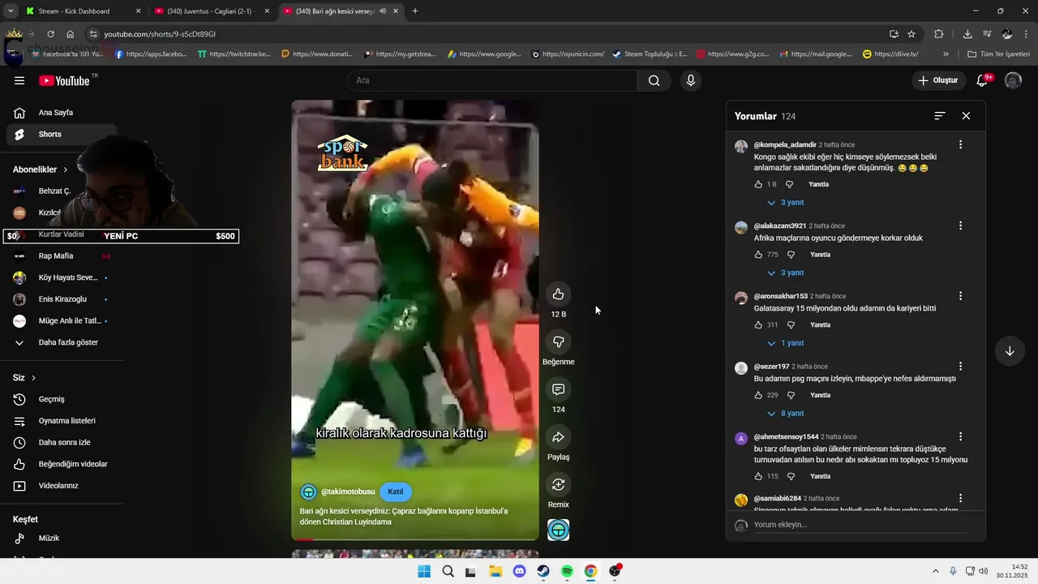Bookmark page with star icon
Screen dimensions: 1038x584
[x=911, y=34]
